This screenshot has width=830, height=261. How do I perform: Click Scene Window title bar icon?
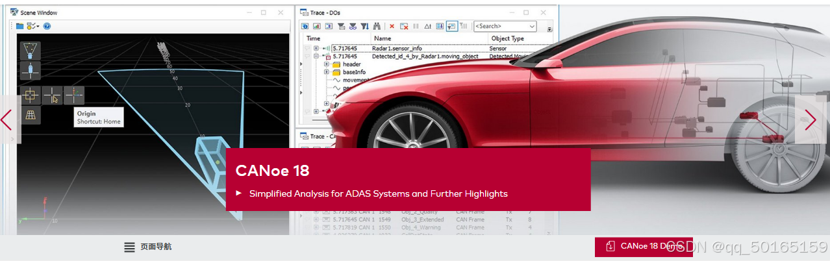pyautogui.click(x=14, y=12)
